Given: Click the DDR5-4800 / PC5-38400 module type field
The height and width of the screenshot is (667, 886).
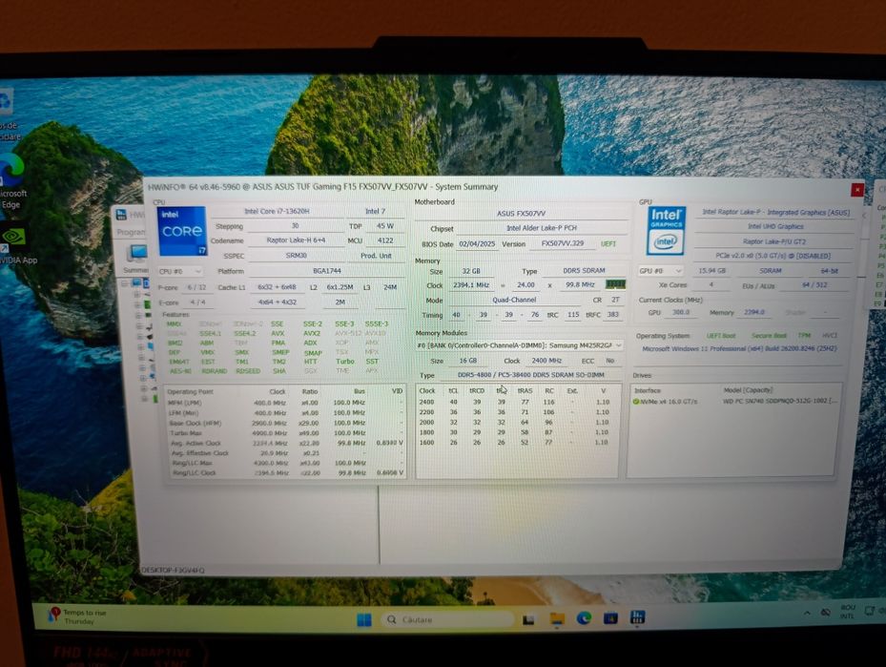Looking at the screenshot, I should coord(530,375).
